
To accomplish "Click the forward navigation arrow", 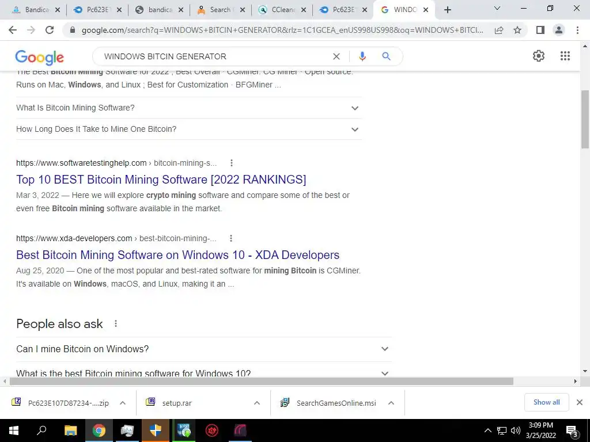I will 31,30.
